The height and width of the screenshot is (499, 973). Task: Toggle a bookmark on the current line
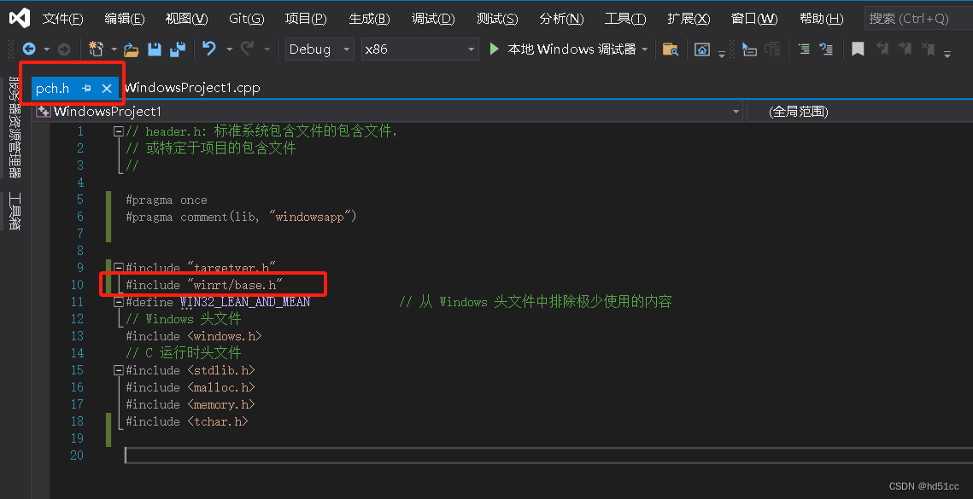[858, 49]
